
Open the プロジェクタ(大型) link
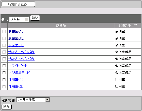point(21,52)
